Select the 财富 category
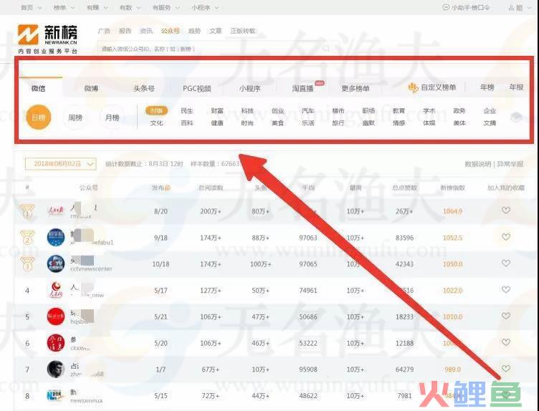The height and width of the screenshot is (411, 539). (x=217, y=110)
